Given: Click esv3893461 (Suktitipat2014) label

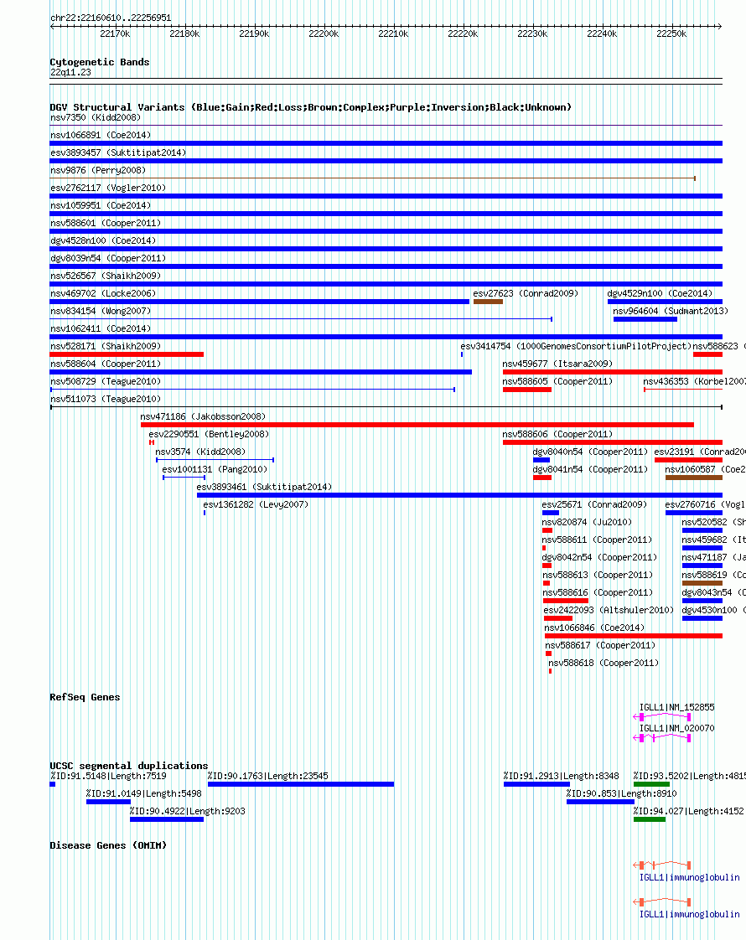Looking at the screenshot, I should [264, 487].
